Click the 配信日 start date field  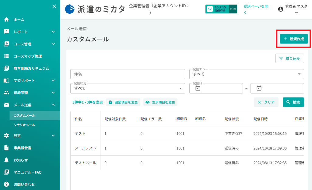click(216, 88)
